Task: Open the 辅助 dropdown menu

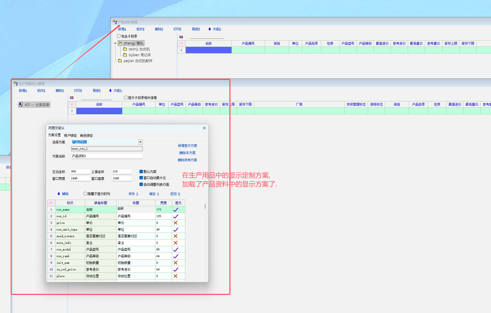Action: point(63,194)
